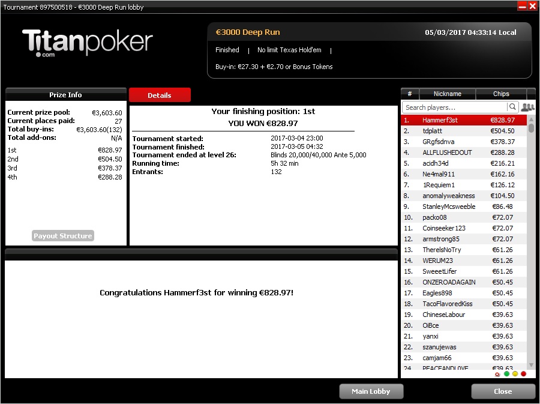Click the €3000 Deep Run tournament title
The width and height of the screenshot is (540, 404).
(x=248, y=32)
